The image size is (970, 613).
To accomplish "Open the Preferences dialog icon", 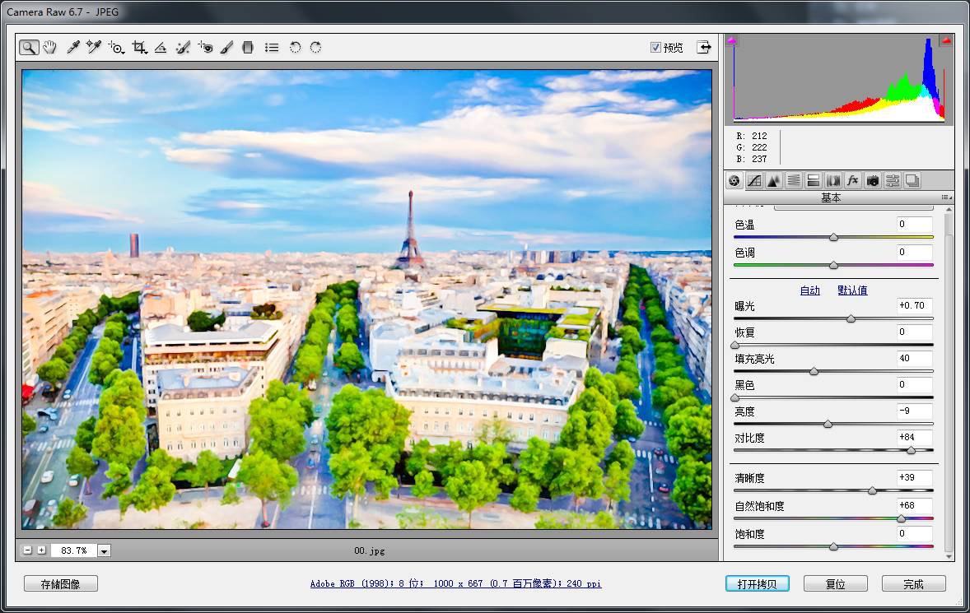I will 272,48.
